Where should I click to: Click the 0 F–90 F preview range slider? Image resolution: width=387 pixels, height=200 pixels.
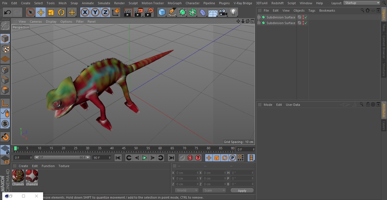[62, 157]
